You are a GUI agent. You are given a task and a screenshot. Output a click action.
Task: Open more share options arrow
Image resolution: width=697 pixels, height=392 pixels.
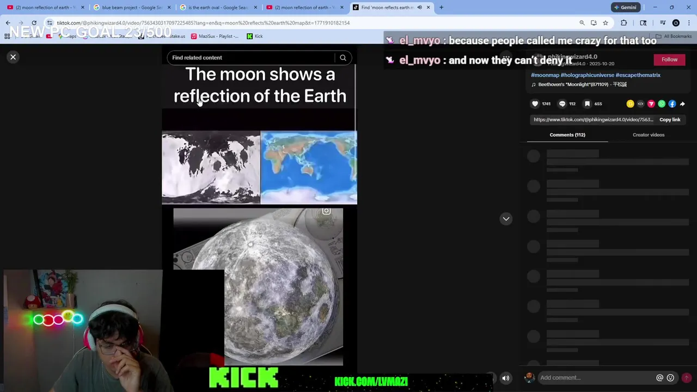(682, 103)
